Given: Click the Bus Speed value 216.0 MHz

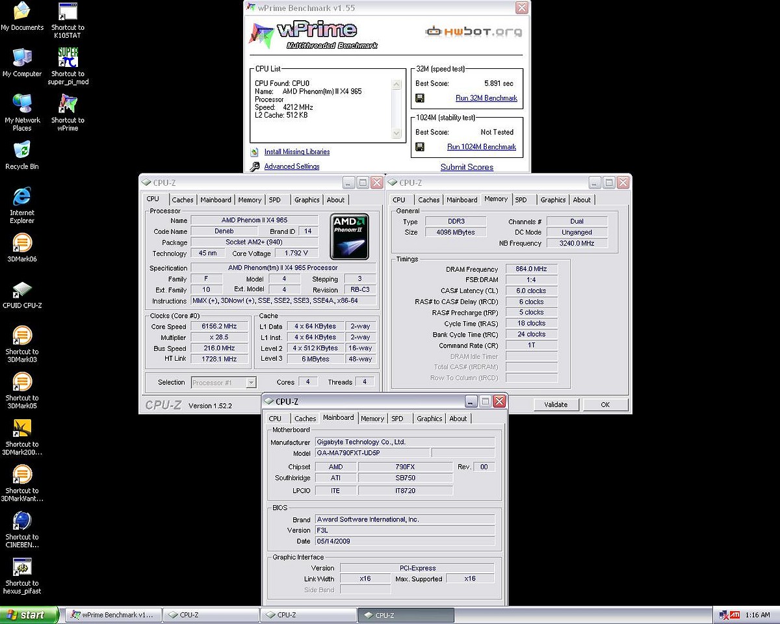Looking at the screenshot, I should pyautogui.click(x=220, y=348).
